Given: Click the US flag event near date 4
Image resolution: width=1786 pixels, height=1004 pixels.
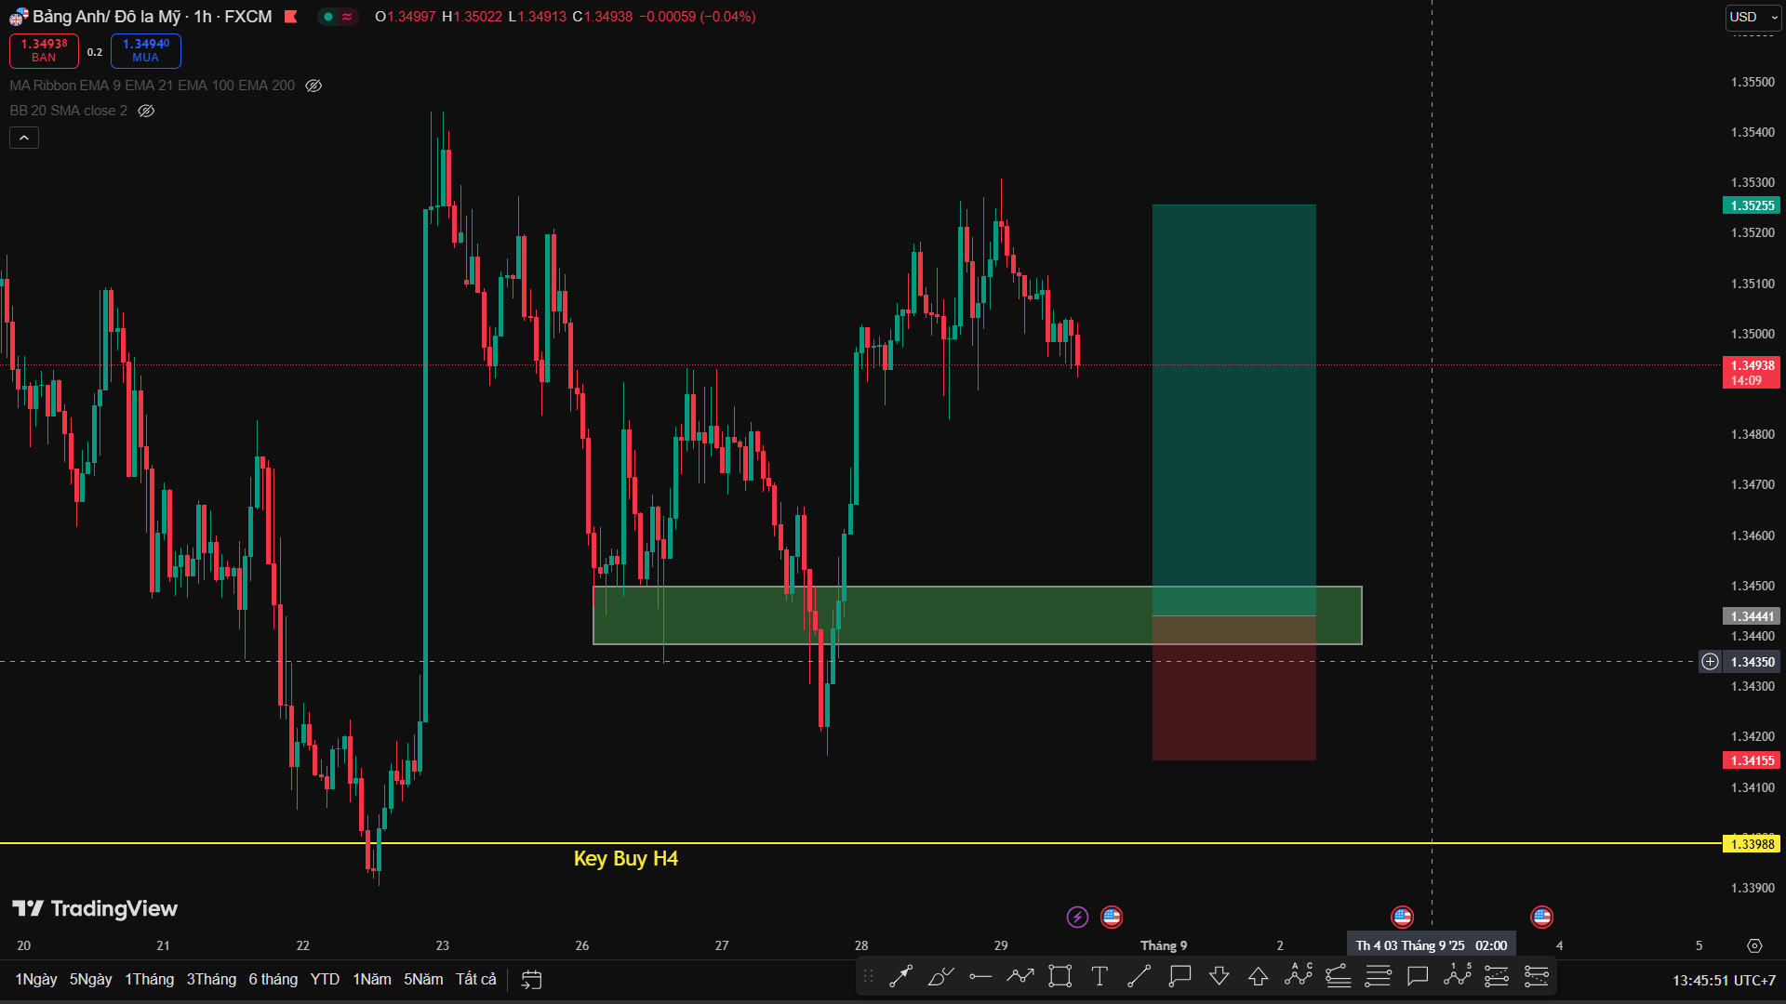Looking at the screenshot, I should click(1542, 918).
